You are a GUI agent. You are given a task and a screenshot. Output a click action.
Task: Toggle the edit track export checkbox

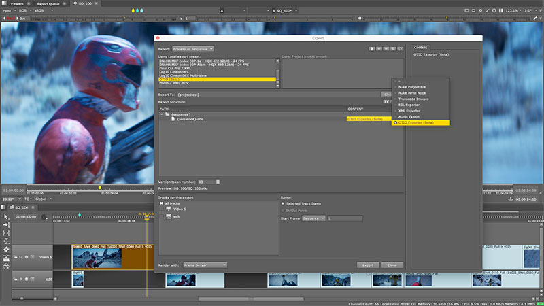(161, 216)
